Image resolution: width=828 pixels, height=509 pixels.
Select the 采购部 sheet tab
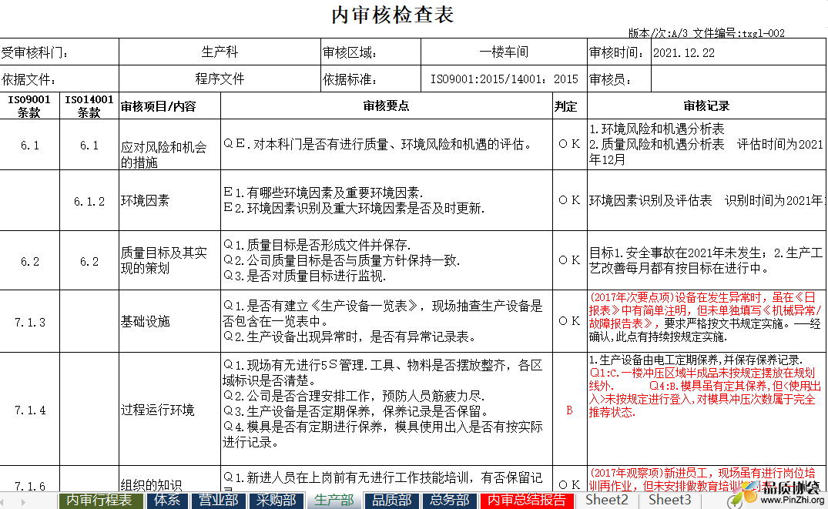click(276, 500)
